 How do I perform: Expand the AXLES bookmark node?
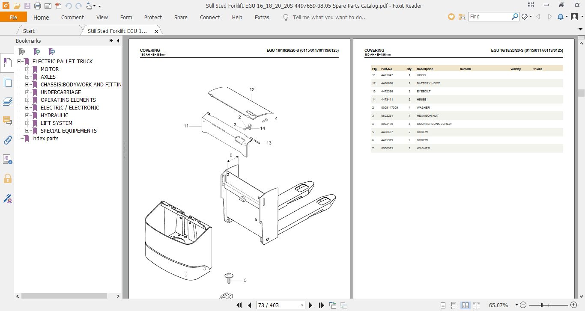point(27,77)
